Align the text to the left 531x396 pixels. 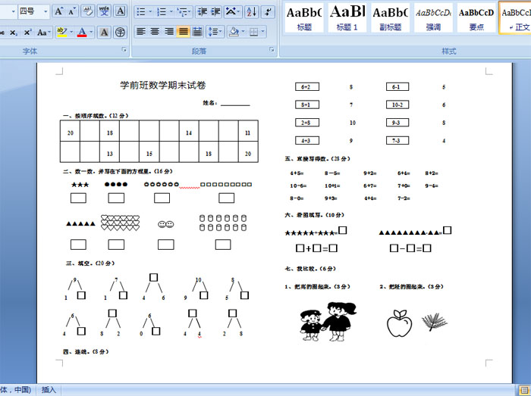141,32
